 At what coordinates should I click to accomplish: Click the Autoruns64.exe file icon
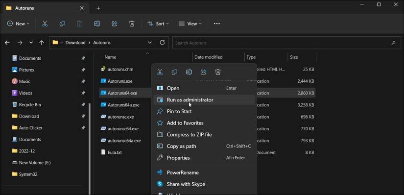[x=103, y=93]
